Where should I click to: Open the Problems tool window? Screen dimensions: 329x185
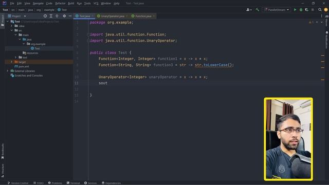[x=55, y=183]
